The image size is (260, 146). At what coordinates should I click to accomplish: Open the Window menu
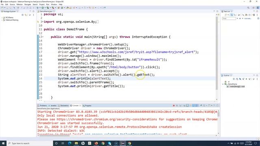54,4
